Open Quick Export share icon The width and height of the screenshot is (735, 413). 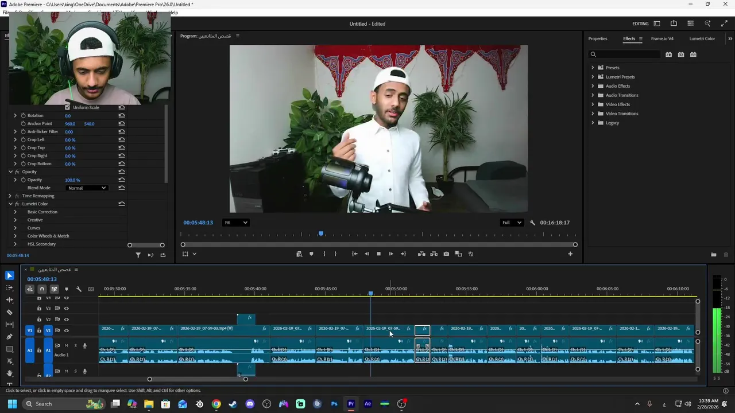coord(674,24)
